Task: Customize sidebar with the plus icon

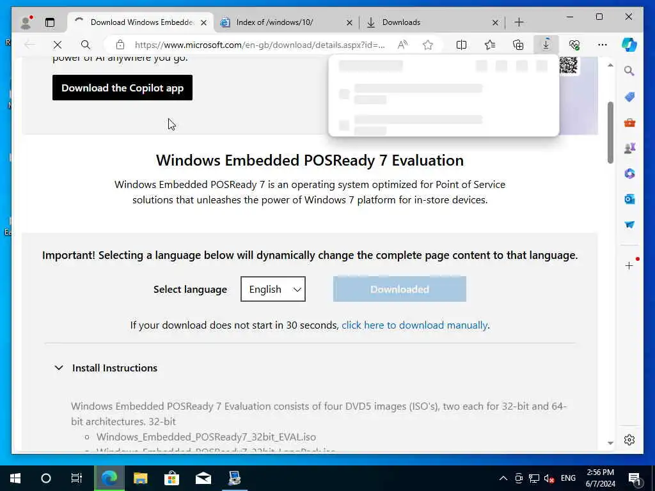Action: tap(629, 265)
